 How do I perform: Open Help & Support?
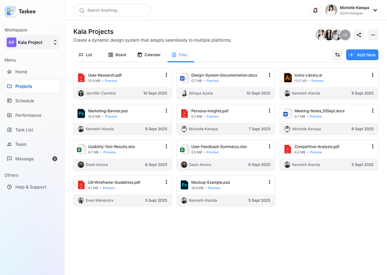(32, 187)
